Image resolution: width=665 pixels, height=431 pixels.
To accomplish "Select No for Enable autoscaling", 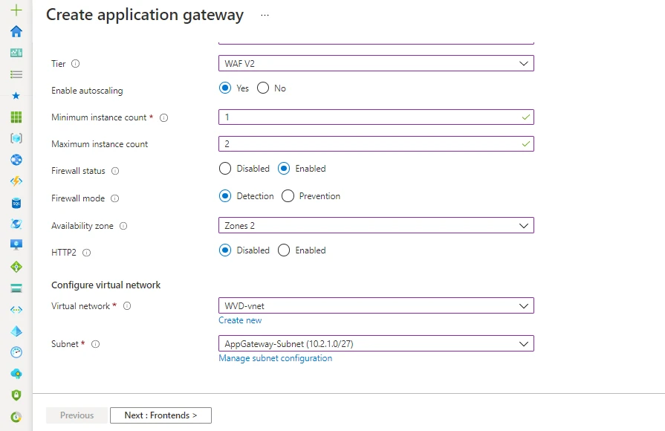I will pyautogui.click(x=263, y=88).
